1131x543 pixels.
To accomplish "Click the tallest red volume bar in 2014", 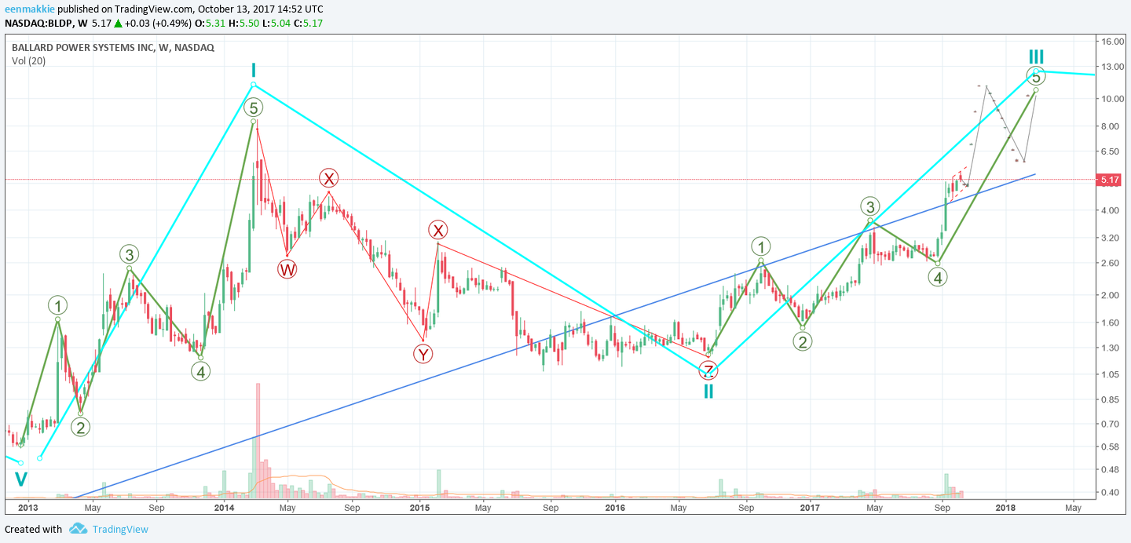I will pos(258,440).
